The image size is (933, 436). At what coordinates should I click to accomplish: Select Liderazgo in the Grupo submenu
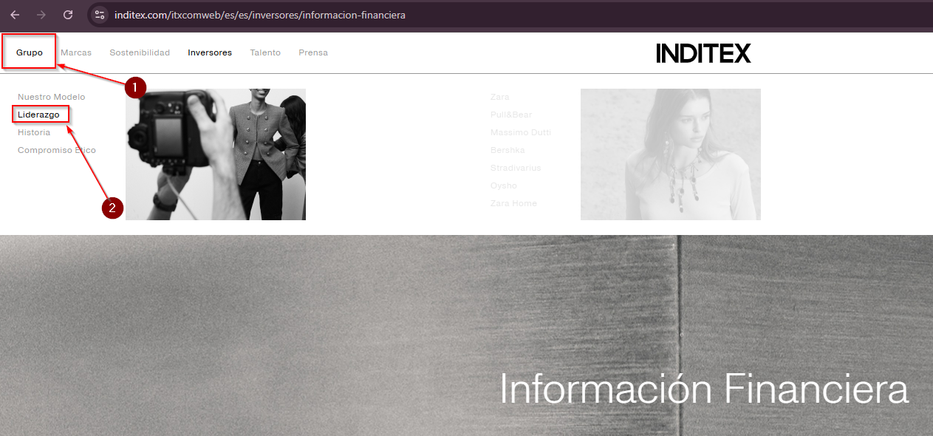(38, 115)
